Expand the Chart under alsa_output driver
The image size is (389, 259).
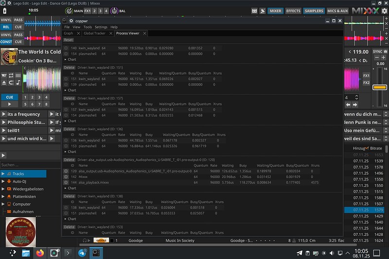click(71, 189)
